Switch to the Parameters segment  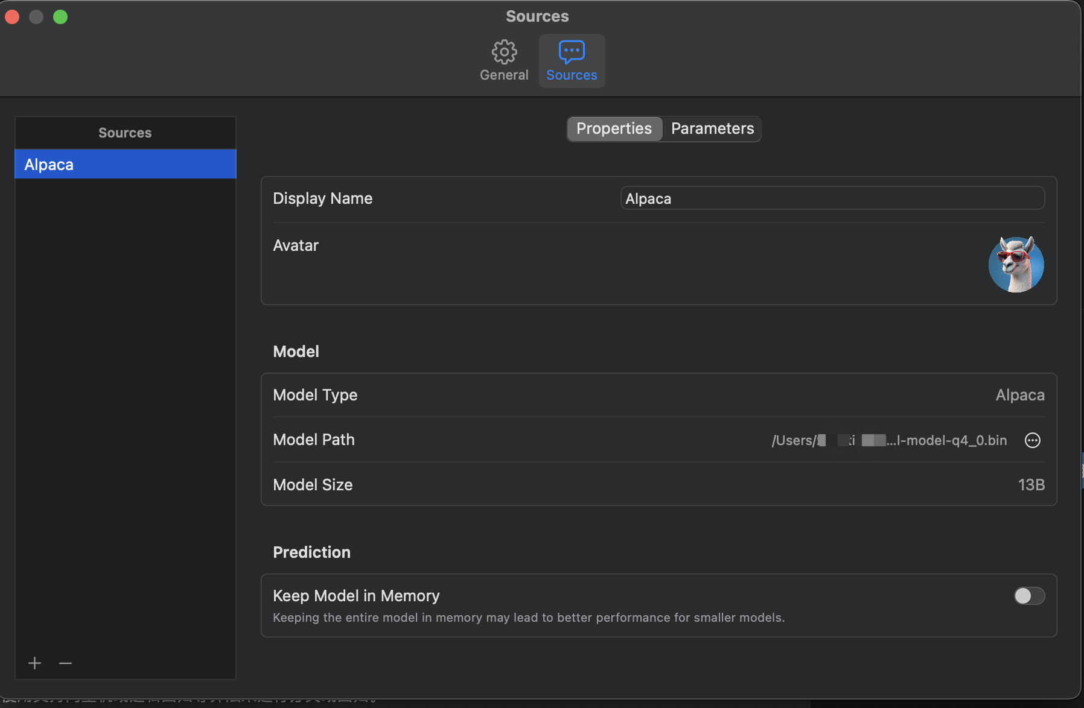[712, 128]
